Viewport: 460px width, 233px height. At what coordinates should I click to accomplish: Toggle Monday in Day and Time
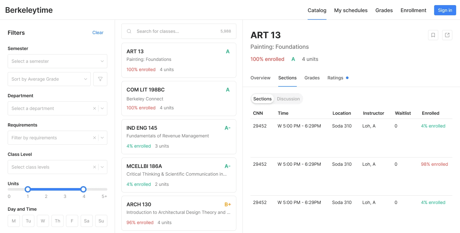coord(14,221)
